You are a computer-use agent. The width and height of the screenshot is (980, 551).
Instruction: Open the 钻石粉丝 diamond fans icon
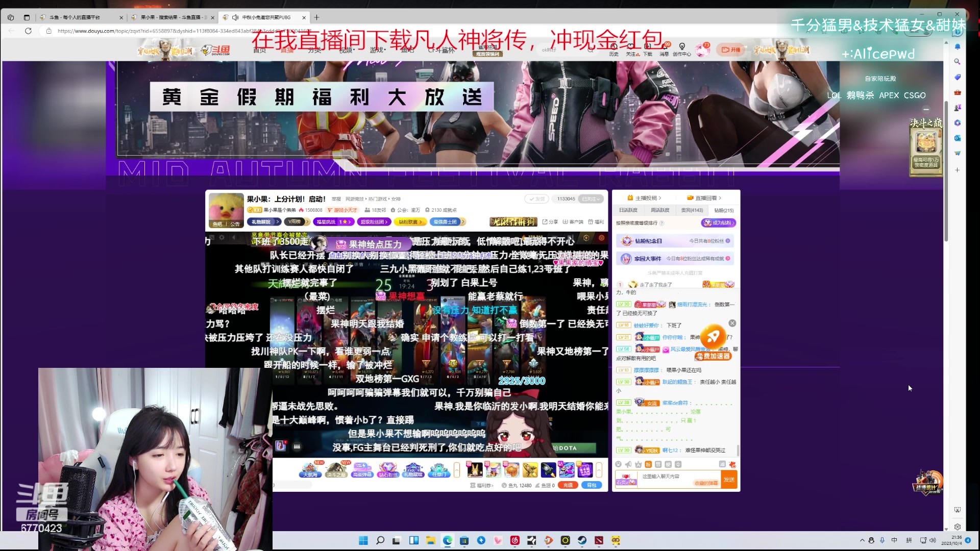pos(388,470)
